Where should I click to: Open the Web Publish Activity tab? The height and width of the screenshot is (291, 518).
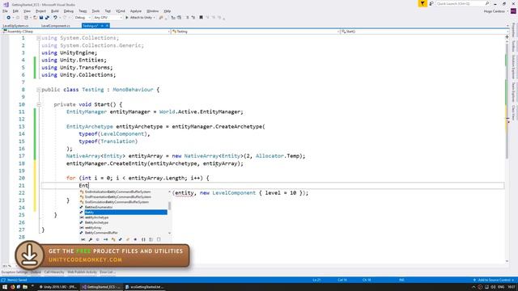(x=83, y=272)
